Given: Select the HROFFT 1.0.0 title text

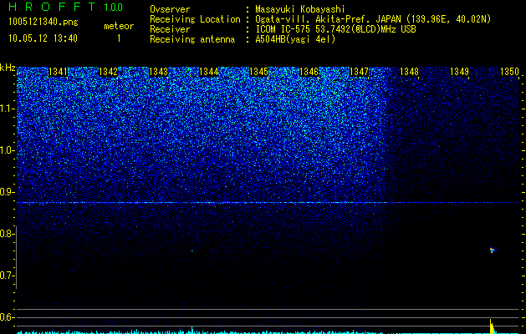Looking at the screenshot, I should click(66, 7).
